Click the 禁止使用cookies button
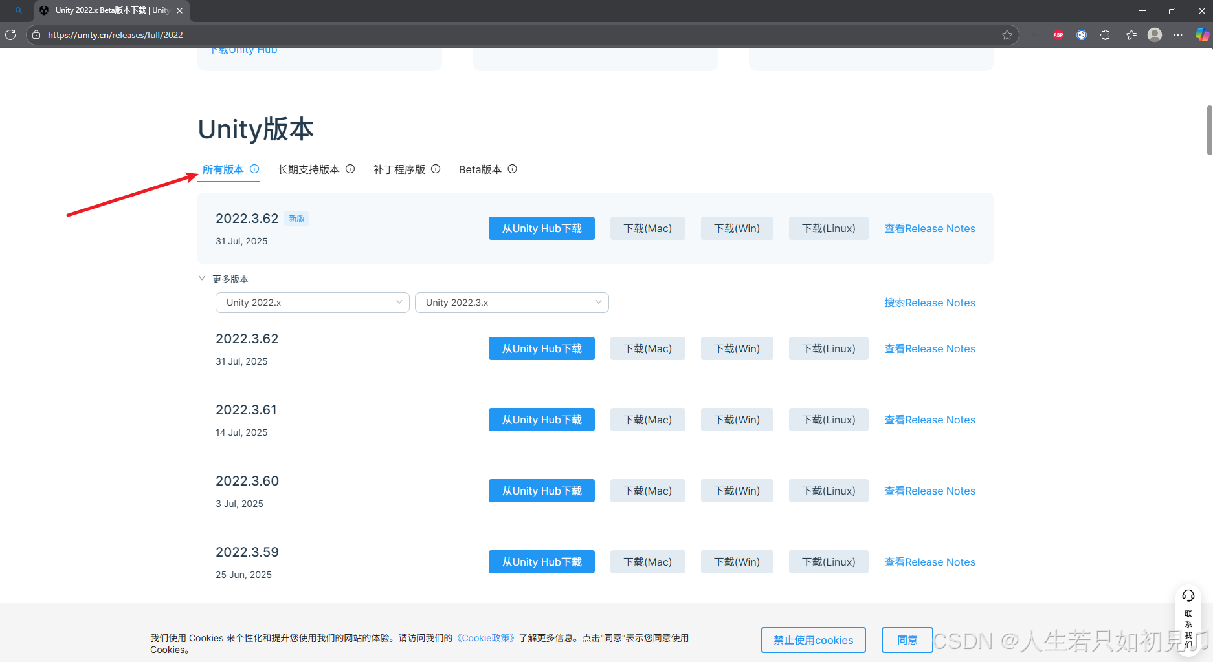The height and width of the screenshot is (662, 1213). (x=814, y=640)
